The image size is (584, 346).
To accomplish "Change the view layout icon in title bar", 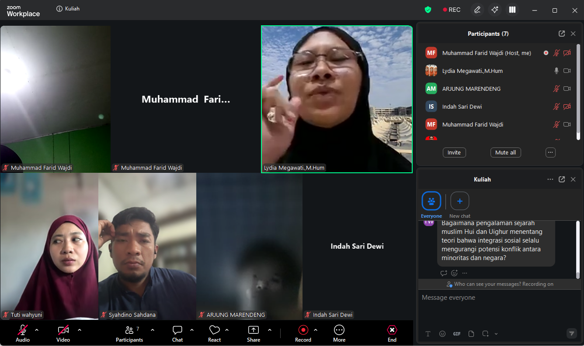I will (512, 10).
